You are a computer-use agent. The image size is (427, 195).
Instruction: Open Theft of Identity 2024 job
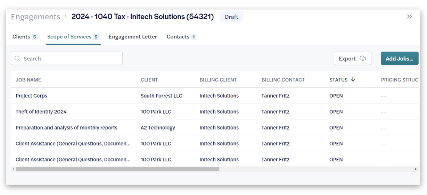[x=41, y=112]
